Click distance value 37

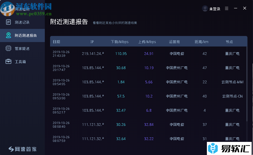[205, 125]
